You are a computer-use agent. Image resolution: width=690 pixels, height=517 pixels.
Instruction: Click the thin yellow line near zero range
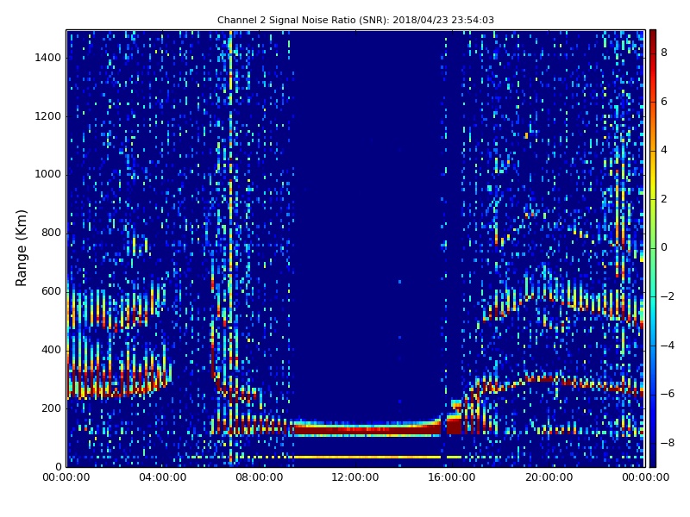coord(367,458)
